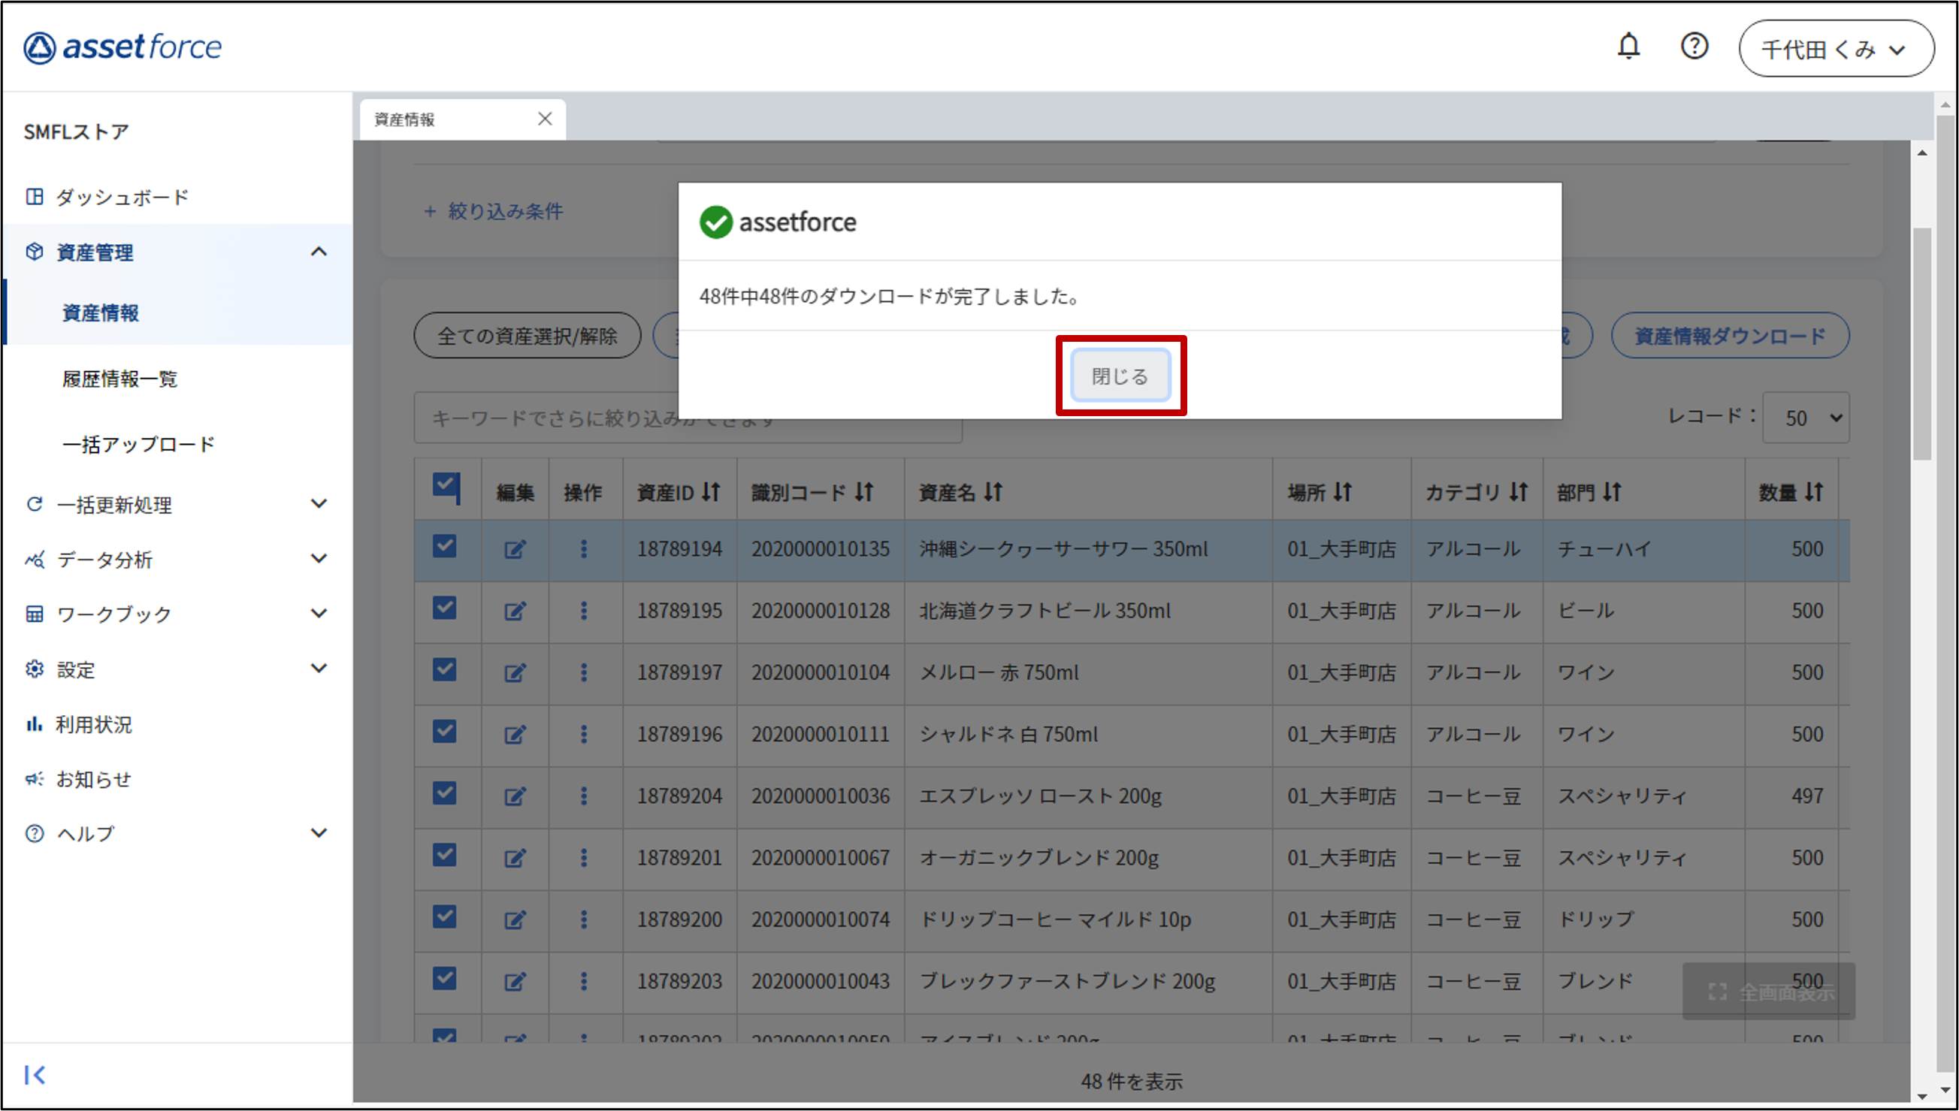
Task: Click the edit icon for asset 18789204
Action: pyautogui.click(x=515, y=796)
